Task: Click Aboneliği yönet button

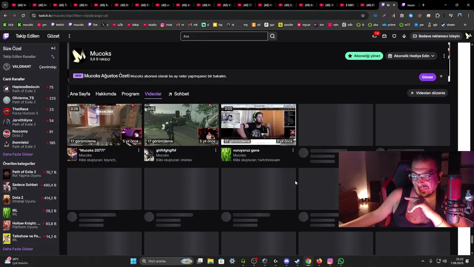Action: click(x=364, y=56)
